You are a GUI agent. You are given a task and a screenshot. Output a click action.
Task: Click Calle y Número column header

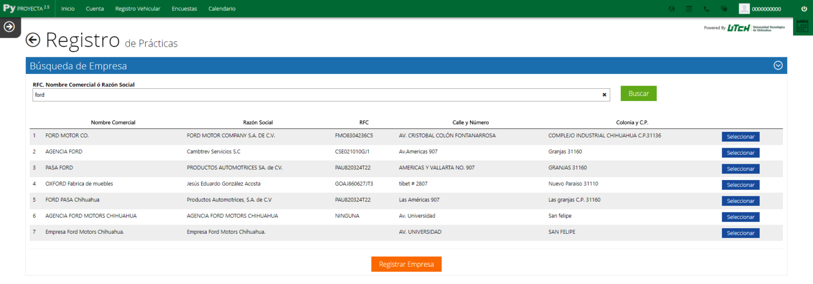pos(471,122)
